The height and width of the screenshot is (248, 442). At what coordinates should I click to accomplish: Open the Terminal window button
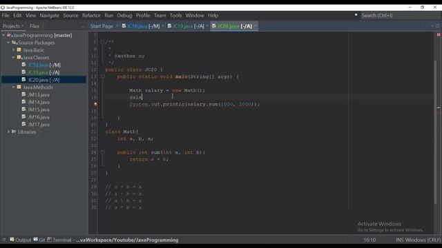[59, 240]
